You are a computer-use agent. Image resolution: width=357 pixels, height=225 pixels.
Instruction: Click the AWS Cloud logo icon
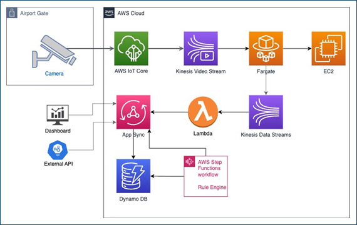coord(109,12)
